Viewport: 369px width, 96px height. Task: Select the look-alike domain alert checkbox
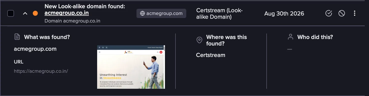11,13
